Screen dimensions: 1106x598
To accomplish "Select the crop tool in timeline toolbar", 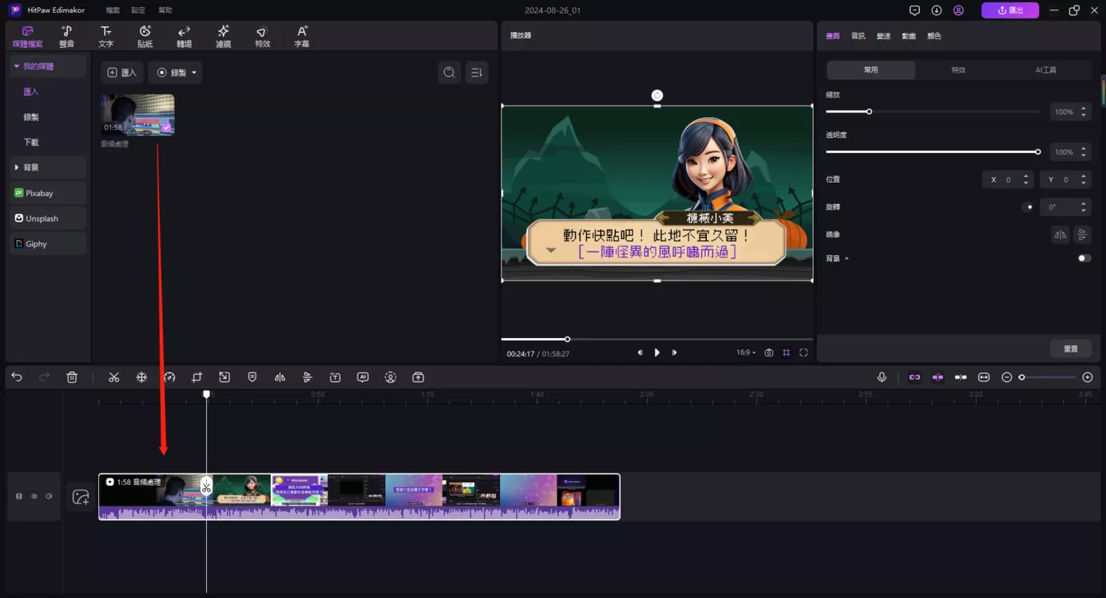I will 196,377.
